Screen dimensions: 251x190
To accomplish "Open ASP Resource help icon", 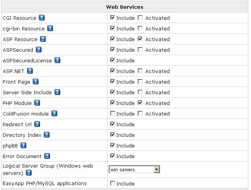I will click(x=43, y=39).
